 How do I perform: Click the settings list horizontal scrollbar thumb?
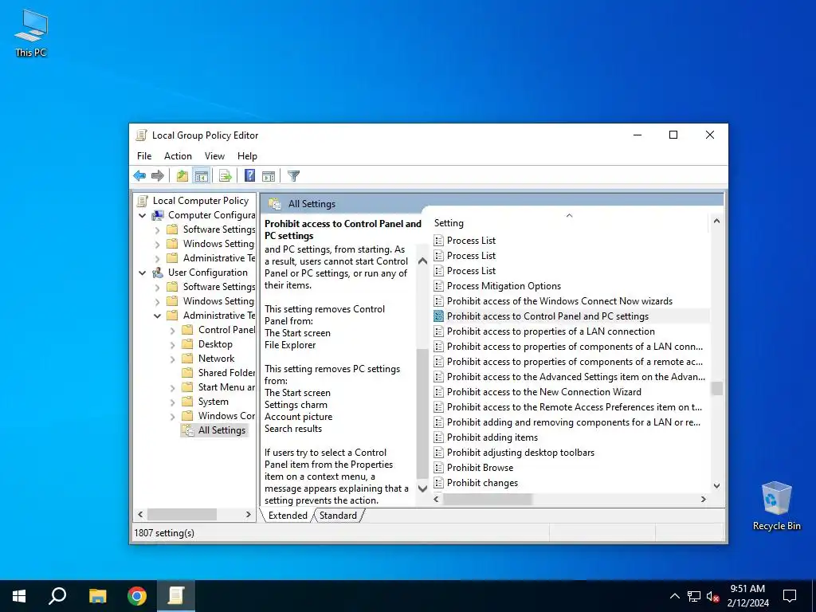point(487,499)
